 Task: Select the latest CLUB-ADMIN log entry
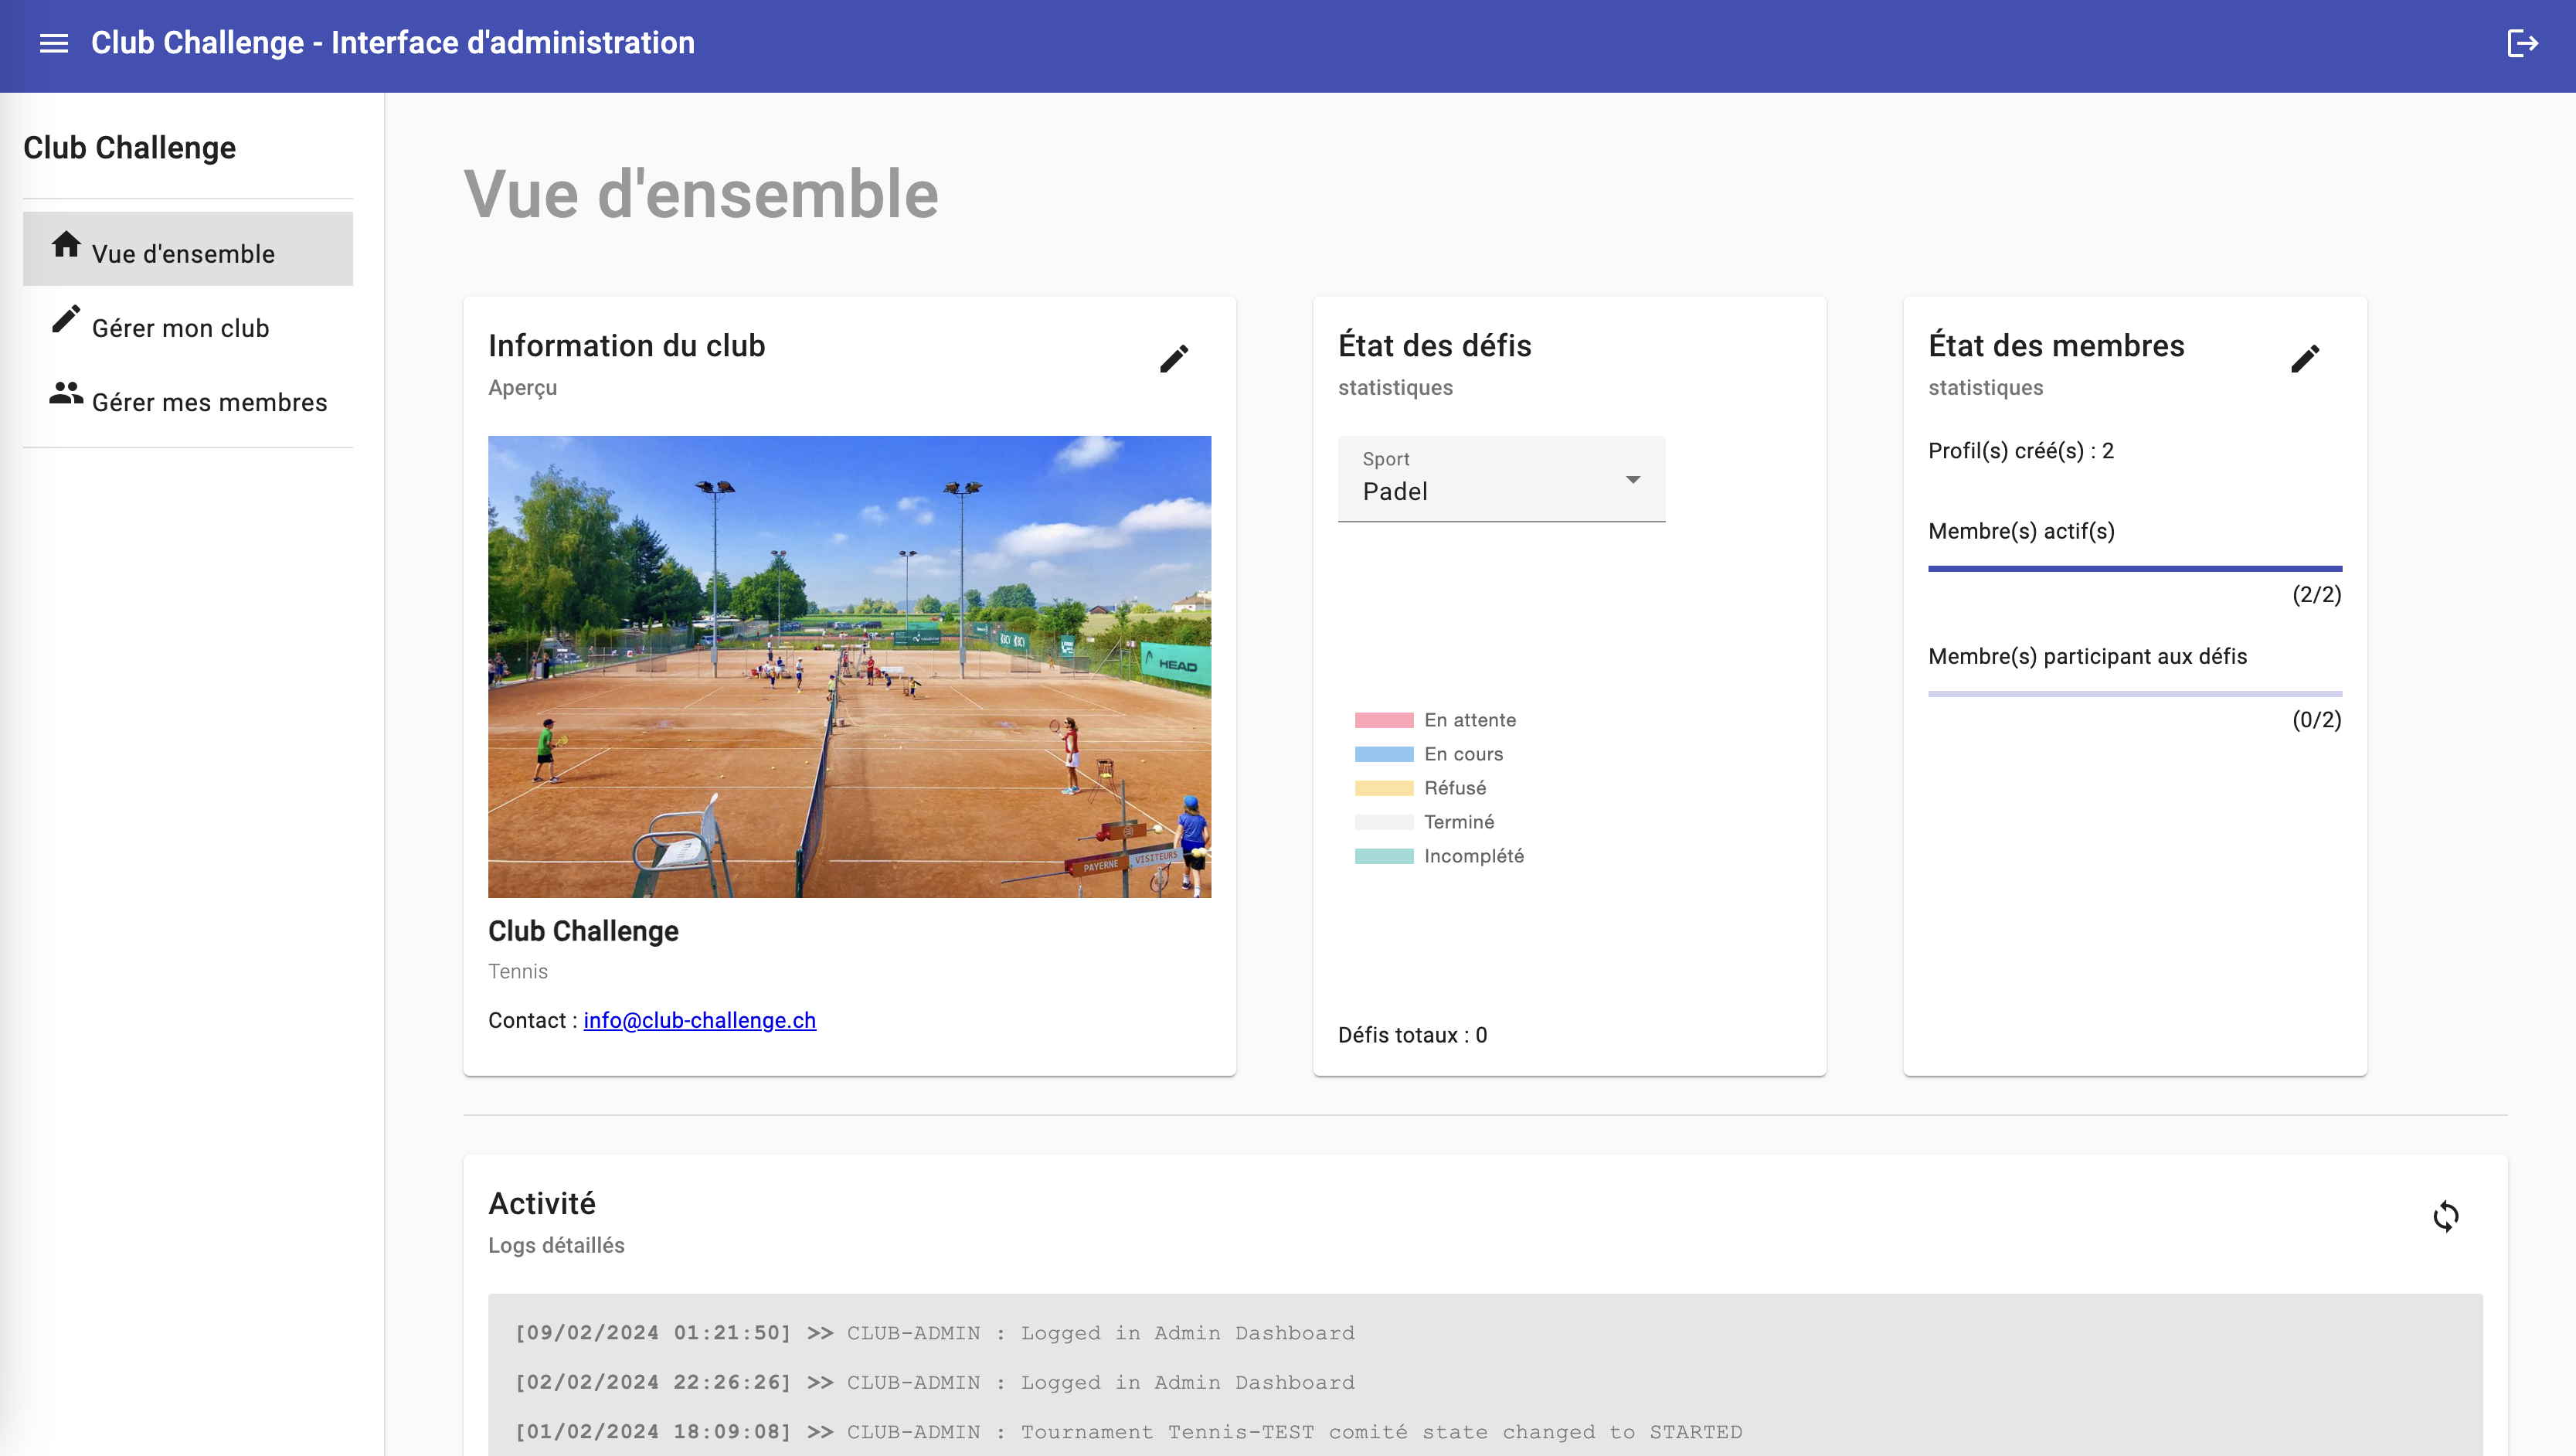pos(935,1333)
